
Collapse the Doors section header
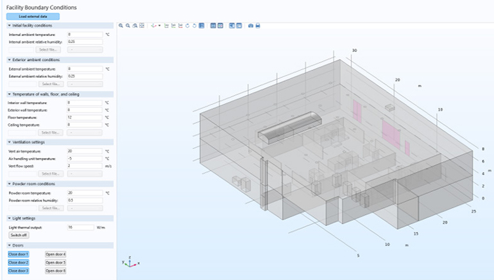coord(18,245)
